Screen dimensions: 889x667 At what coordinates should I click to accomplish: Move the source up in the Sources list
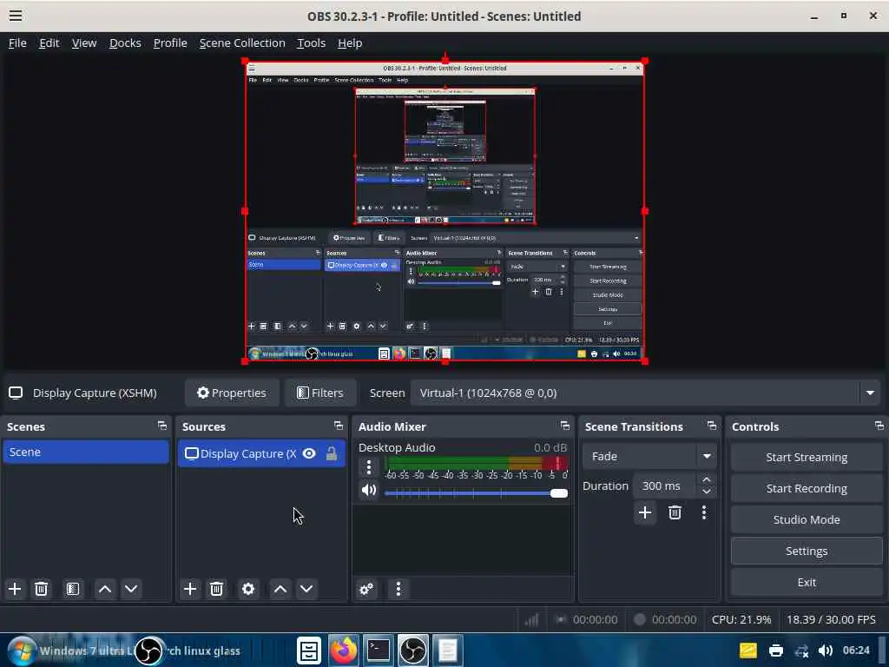tap(280, 589)
